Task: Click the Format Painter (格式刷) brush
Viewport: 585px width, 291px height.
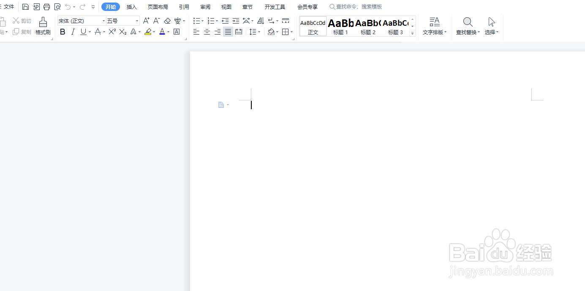Action: click(43, 26)
